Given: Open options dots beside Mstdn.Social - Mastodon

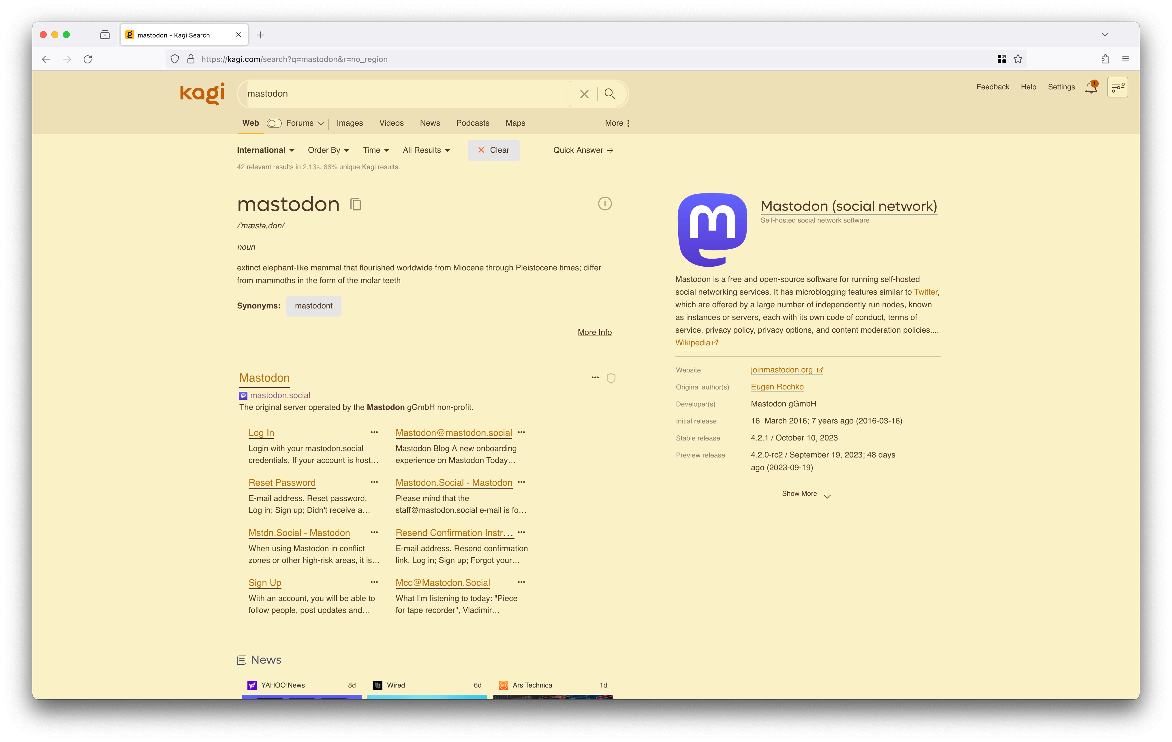Looking at the screenshot, I should [374, 532].
